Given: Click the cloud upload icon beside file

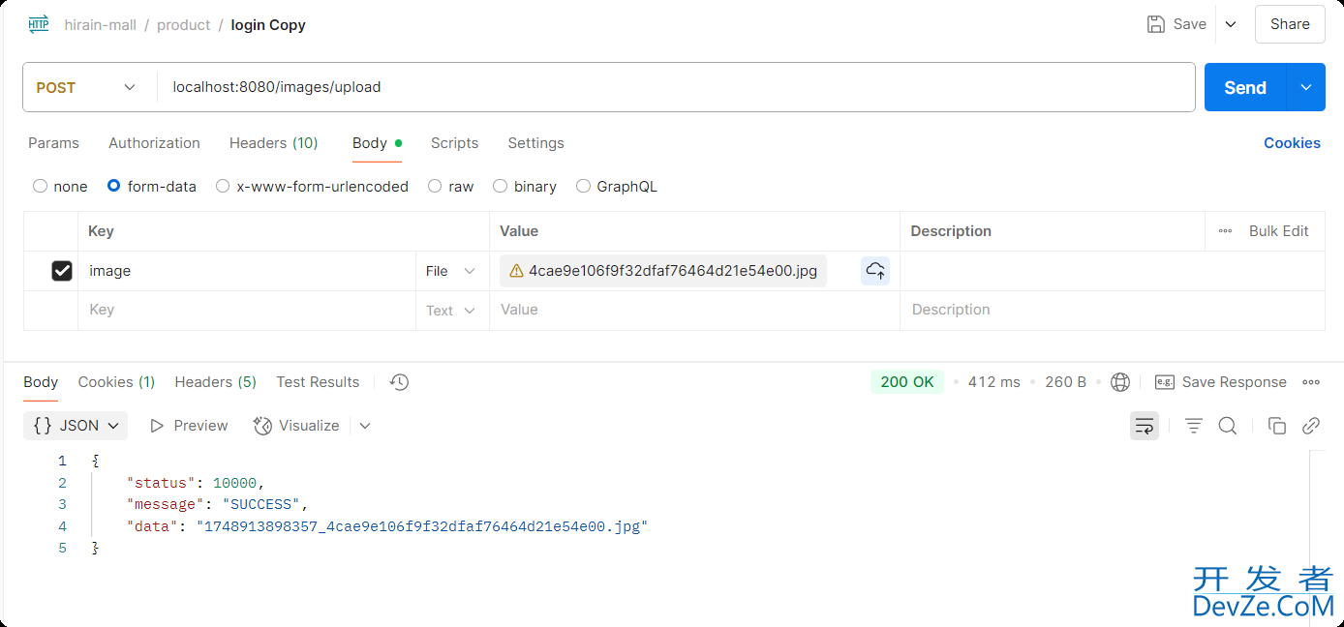Looking at the screenshot, I should [875, 271].
